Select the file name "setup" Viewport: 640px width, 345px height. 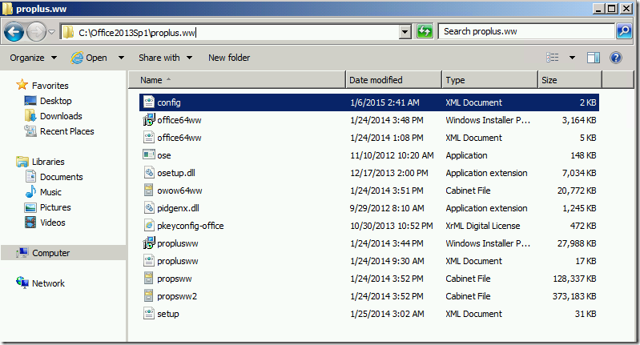[168, 314]
